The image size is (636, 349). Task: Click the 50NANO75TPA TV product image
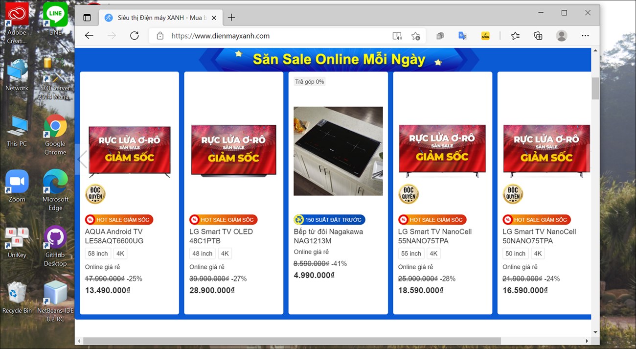(x=546, y=151)
